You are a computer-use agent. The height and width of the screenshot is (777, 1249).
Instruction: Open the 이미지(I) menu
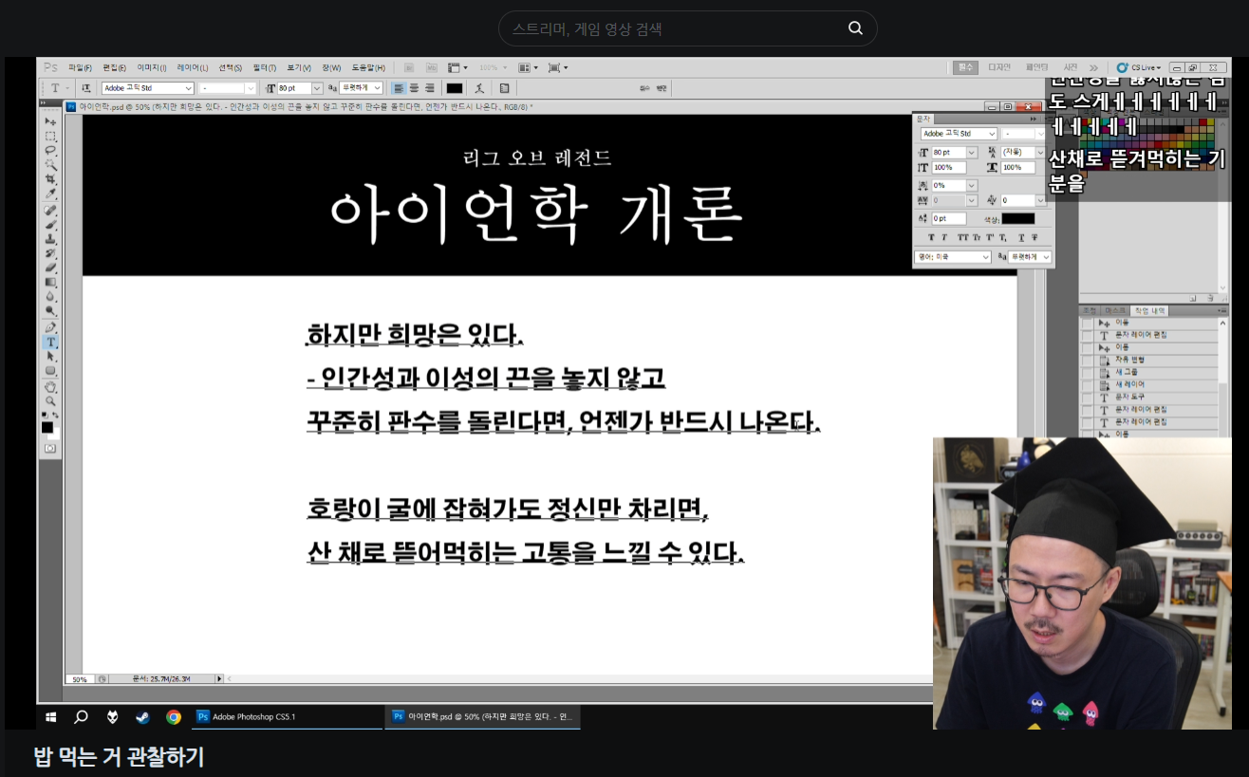pos(151,67)
